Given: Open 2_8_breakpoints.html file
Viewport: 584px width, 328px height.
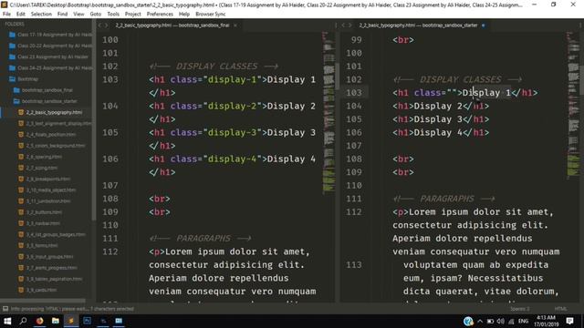Looking at the screenshot, I should (45, 179).
